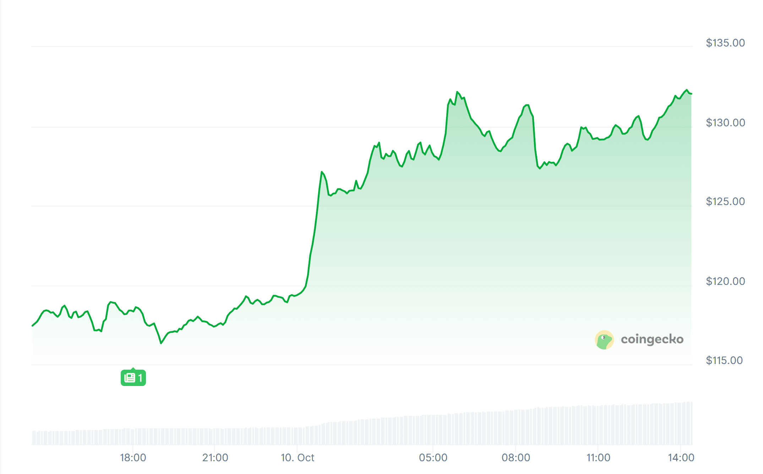Click the coingecko watermark text
This screenshot has height=474, width=763.
point(652,340)
